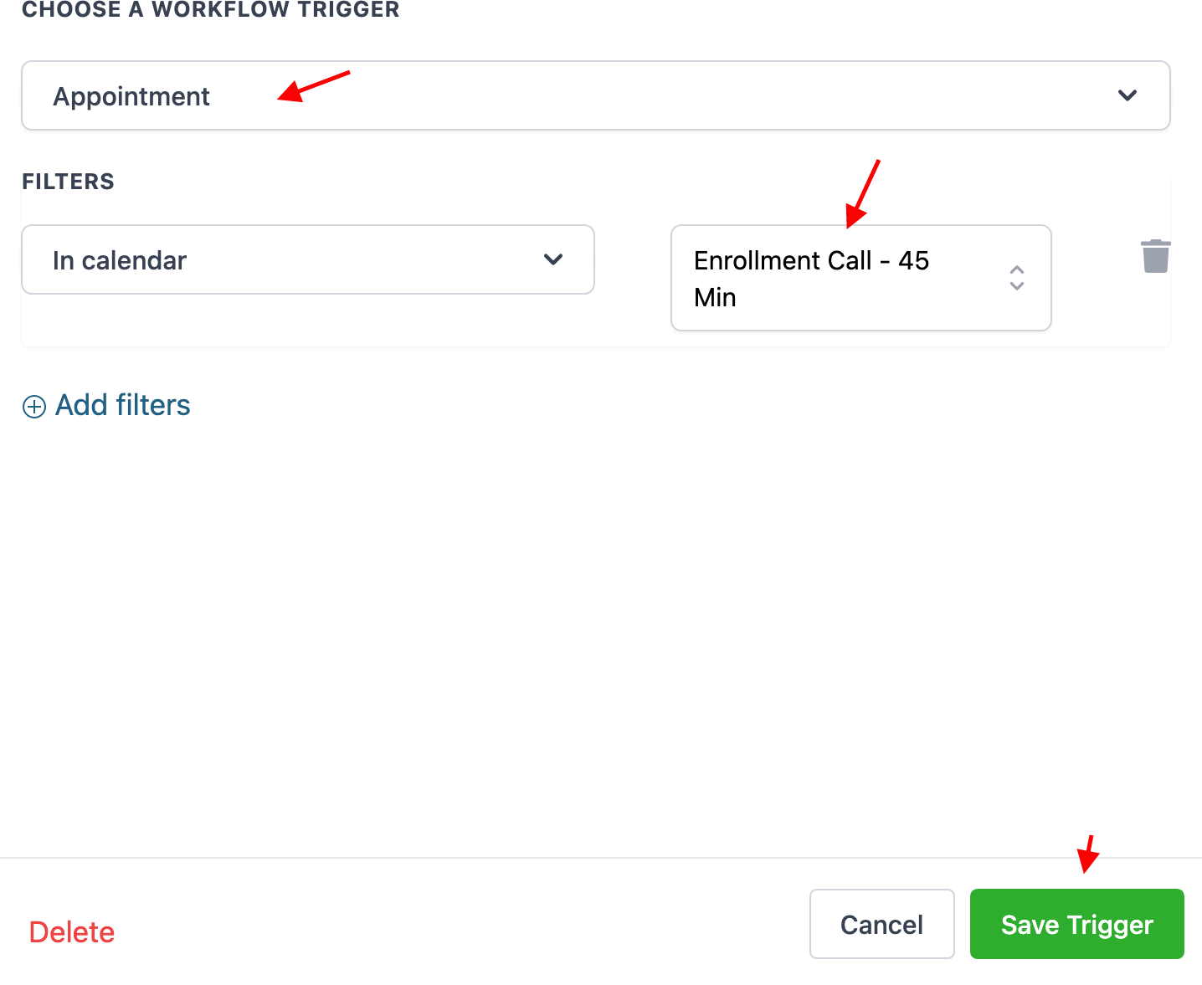Image resolution: width=1202 pixels, height=985 pixels.
Task: Open the In calendar filter dropdown
Action: 307,259
